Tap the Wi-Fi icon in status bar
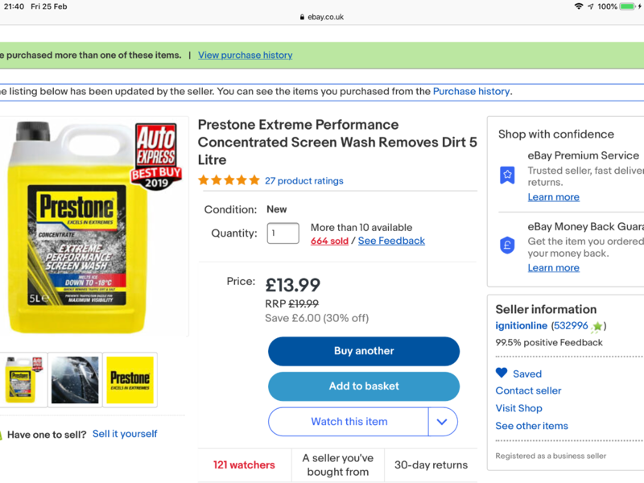Viewport: 644px width, 483px height. click(579, 6)
